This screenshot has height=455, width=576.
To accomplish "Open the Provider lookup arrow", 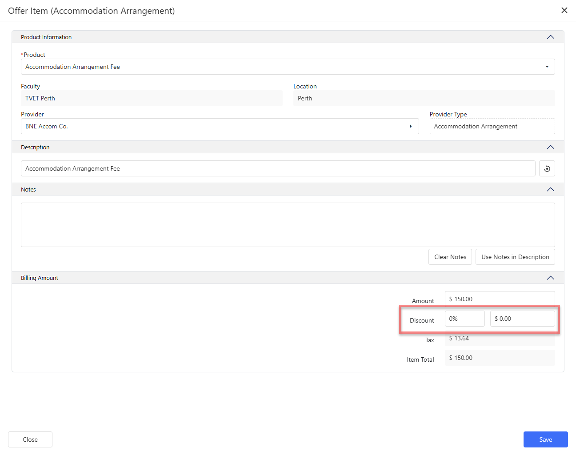I will [x=411, y=126].
